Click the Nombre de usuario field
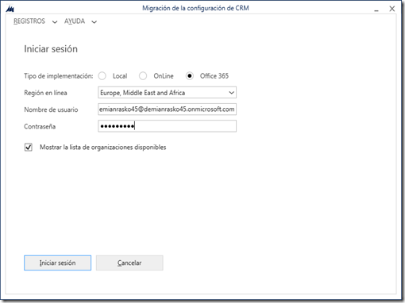Screen dimensions: 405x303 point(167,109)
